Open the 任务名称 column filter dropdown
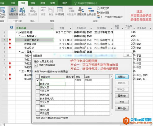 [x=52, y=28]
